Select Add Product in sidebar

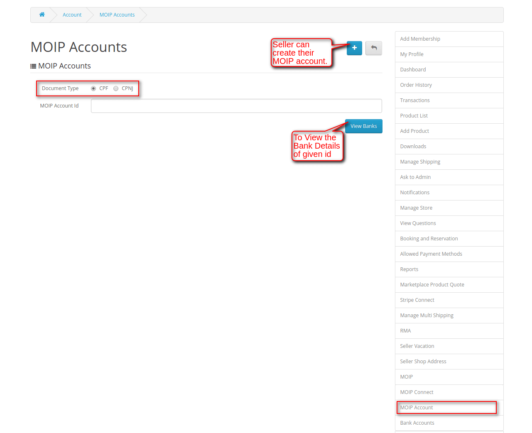(x=449, y=131)
